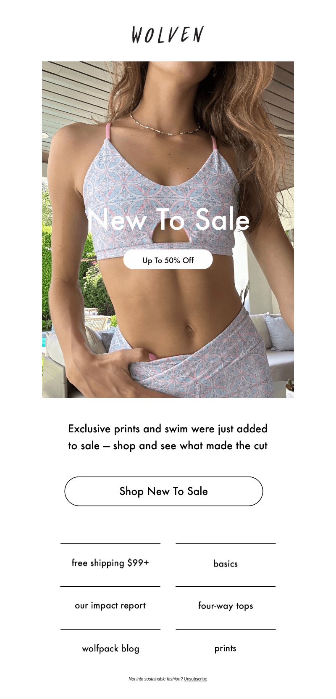Select the "free shipping $99+" link
Viewport: 336px width, 699px height.
point(110,563)
